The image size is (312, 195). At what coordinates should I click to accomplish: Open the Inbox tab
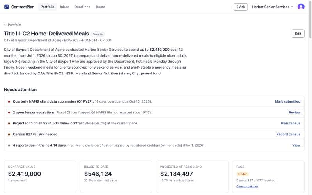(x=64, y=7)
